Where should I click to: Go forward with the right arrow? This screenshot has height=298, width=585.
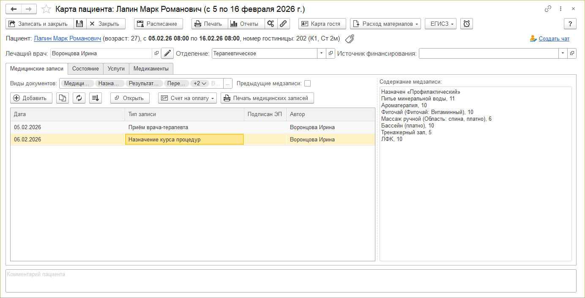(x=29, y=9)
